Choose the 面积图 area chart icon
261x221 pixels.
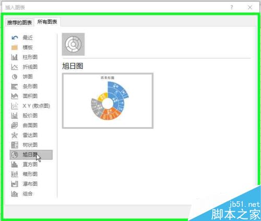(15, 96)
